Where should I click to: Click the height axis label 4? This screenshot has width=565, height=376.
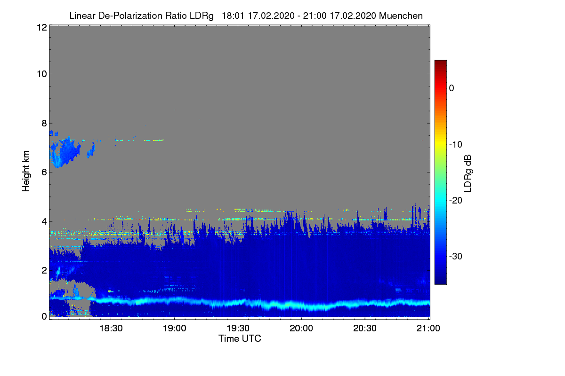coord(43,221)
